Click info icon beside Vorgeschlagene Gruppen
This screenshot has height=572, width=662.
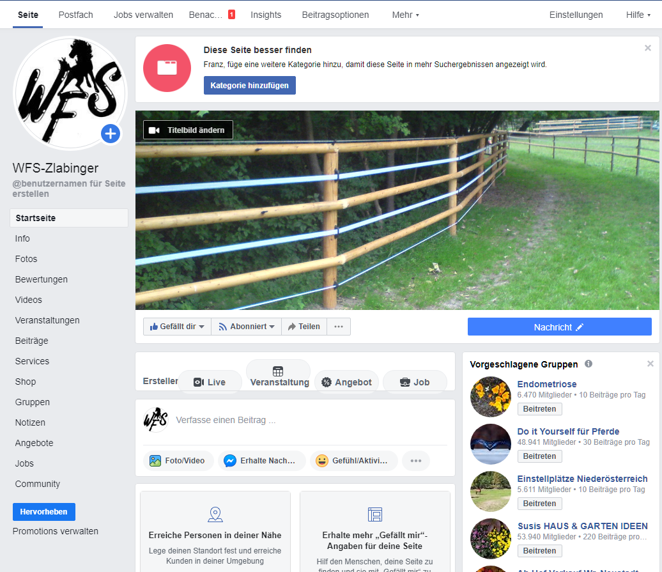589,364
